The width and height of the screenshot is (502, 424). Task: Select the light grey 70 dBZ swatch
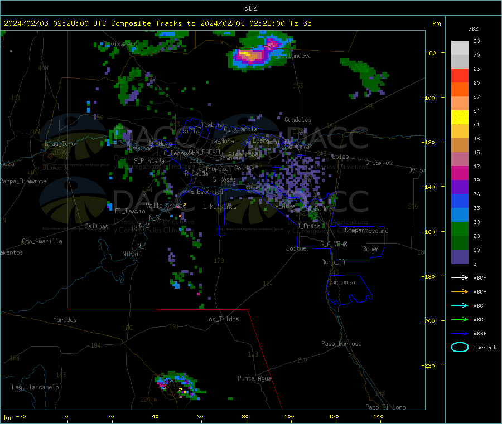pyautogui.click(x=460, y=48)
